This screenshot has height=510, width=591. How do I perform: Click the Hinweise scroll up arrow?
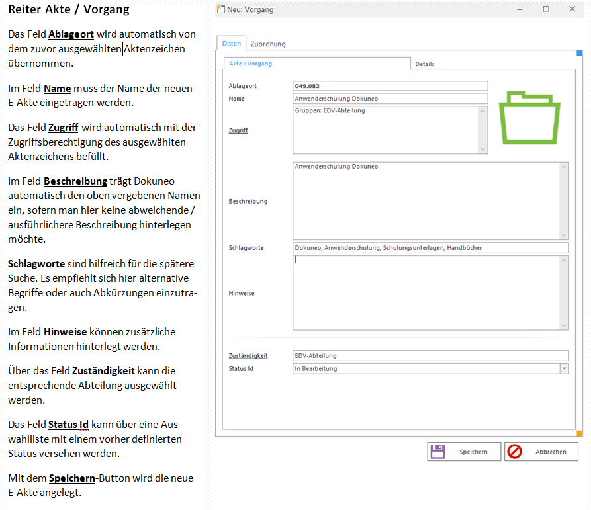(564, 260)
